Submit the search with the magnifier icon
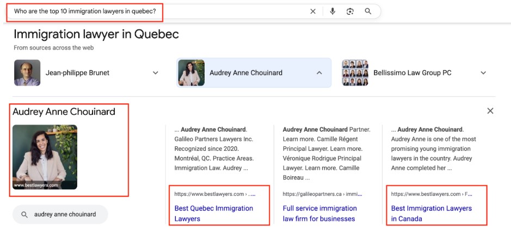The width and height of the screenshot is (511, 247). pos(368,11)
